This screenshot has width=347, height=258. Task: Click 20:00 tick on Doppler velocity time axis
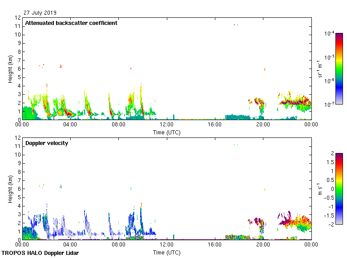[263, 245]
